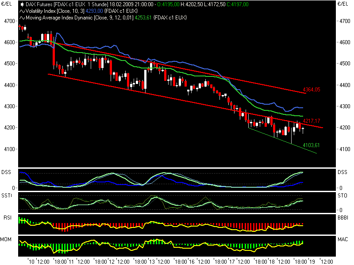Viewport: 354px width, 265px height.
Task: Click the DSS indicator label on the left
Action: pyautogui.click(x=6, y=172)
